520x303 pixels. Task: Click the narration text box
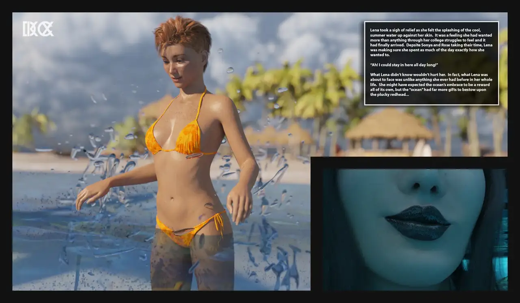431,63
